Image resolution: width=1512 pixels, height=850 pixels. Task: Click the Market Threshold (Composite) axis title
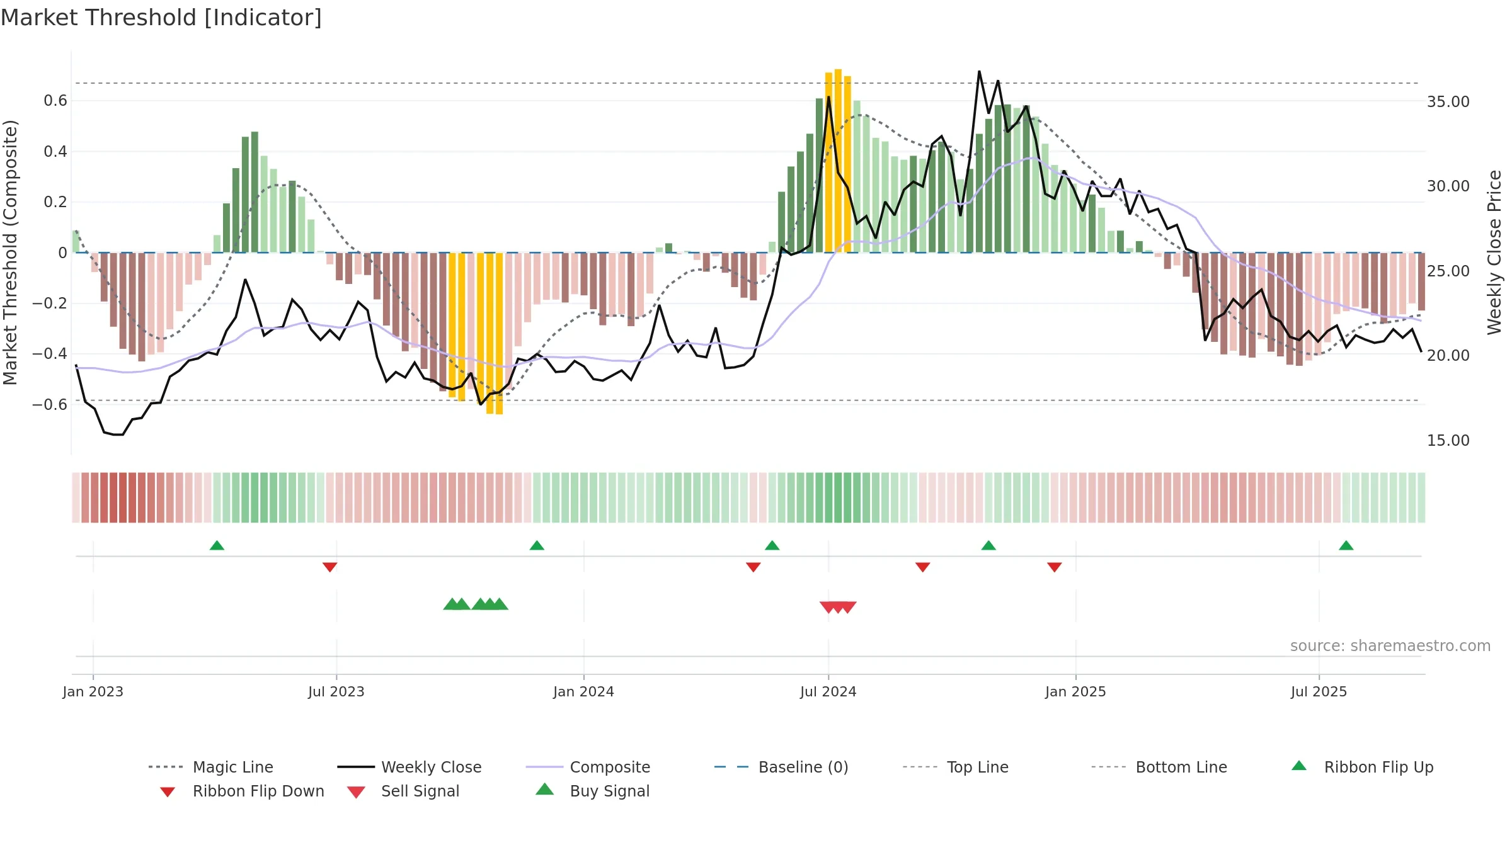pyautogui.click(x=10, y=252)
